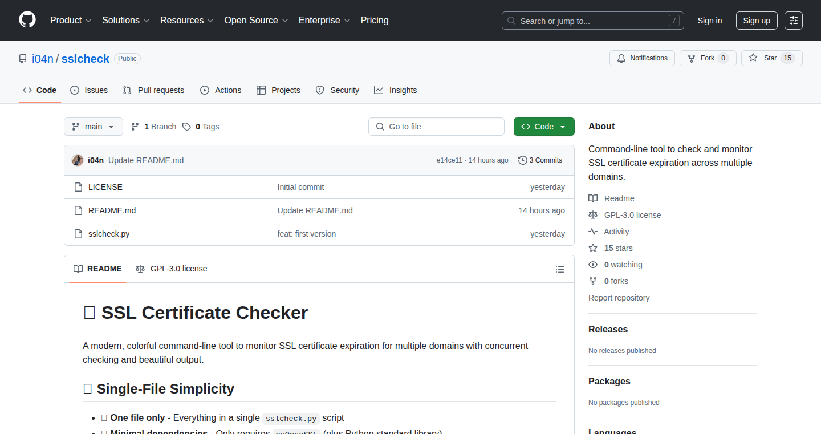The width and height of the screenshot is (821, 434).
Task: Click the book icon beside Readme in About
Action: click(x=593, y=198)
